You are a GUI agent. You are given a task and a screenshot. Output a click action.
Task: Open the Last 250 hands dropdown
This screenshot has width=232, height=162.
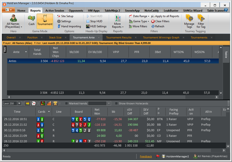click(x=19, y=103)
